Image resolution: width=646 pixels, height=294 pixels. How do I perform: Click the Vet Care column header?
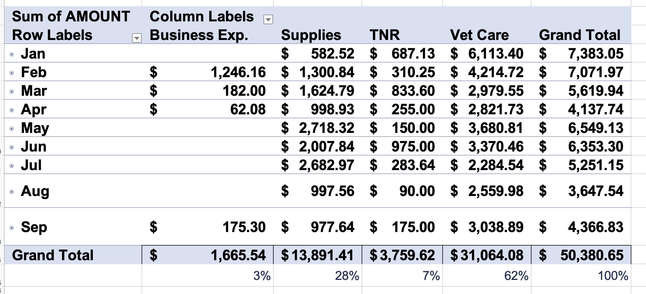[x=480, y=35]
